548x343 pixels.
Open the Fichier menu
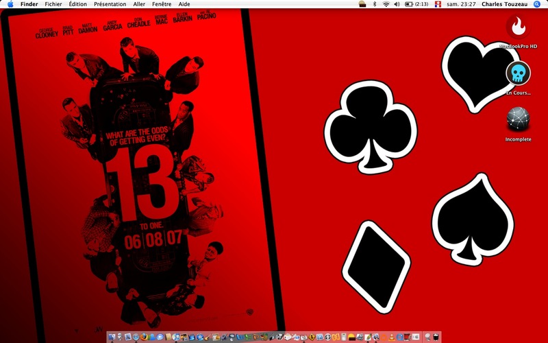click(53, 4)
